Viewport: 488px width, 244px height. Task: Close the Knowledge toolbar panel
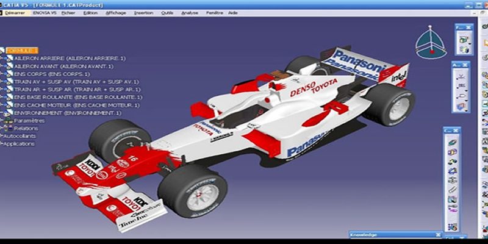437,234
